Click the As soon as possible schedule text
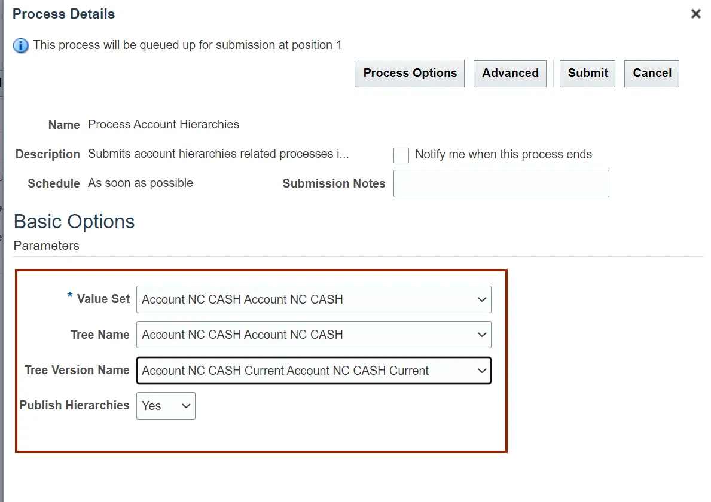The image size is (711, 502). [x=141, y=183]
